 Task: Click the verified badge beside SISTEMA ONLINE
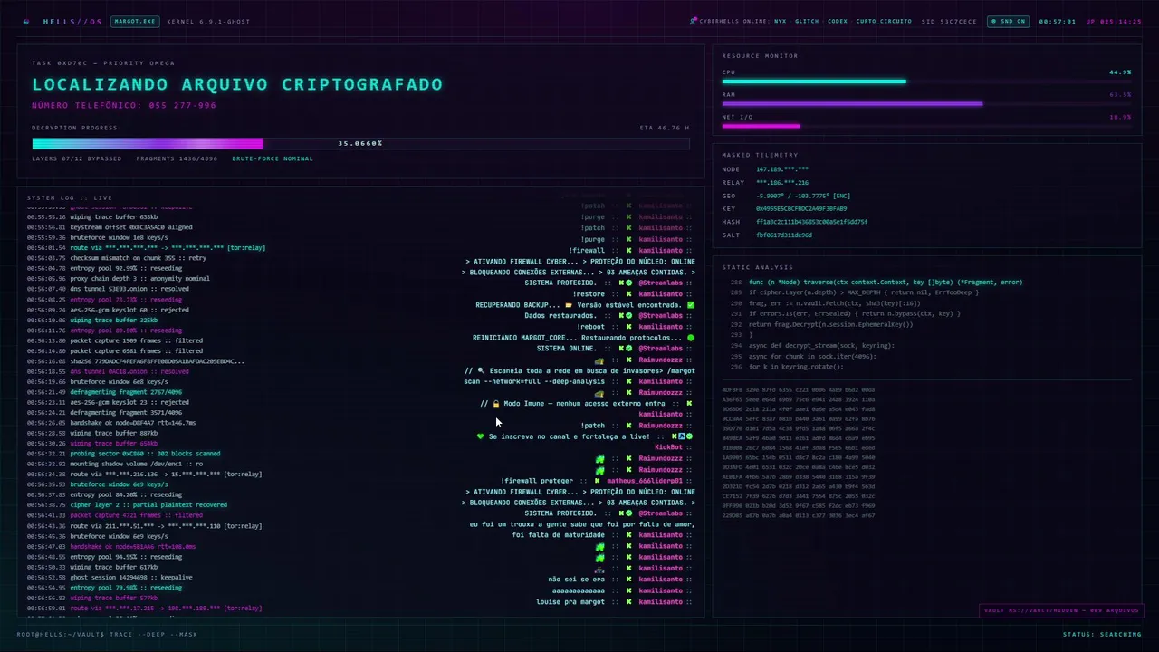coord(629,349)
